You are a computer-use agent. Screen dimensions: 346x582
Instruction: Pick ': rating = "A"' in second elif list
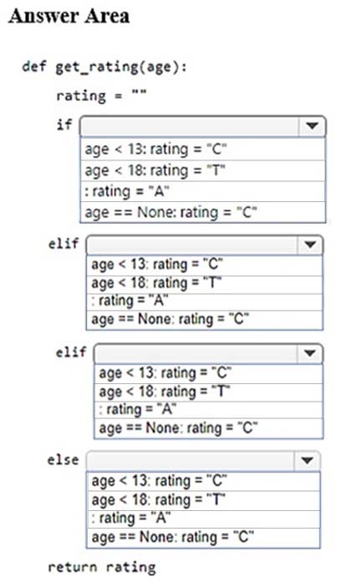(x=208, y=409)
